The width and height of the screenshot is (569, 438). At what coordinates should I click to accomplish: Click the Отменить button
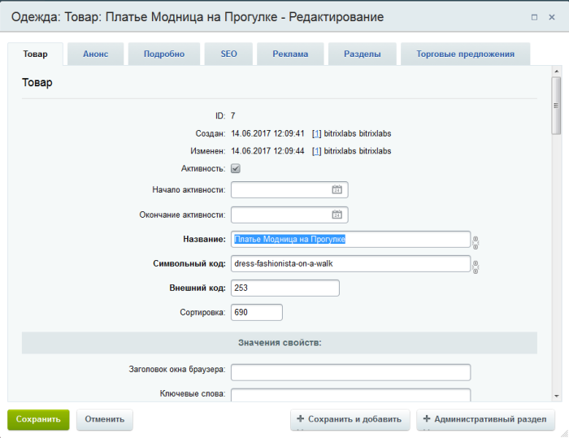coord(105,419)
